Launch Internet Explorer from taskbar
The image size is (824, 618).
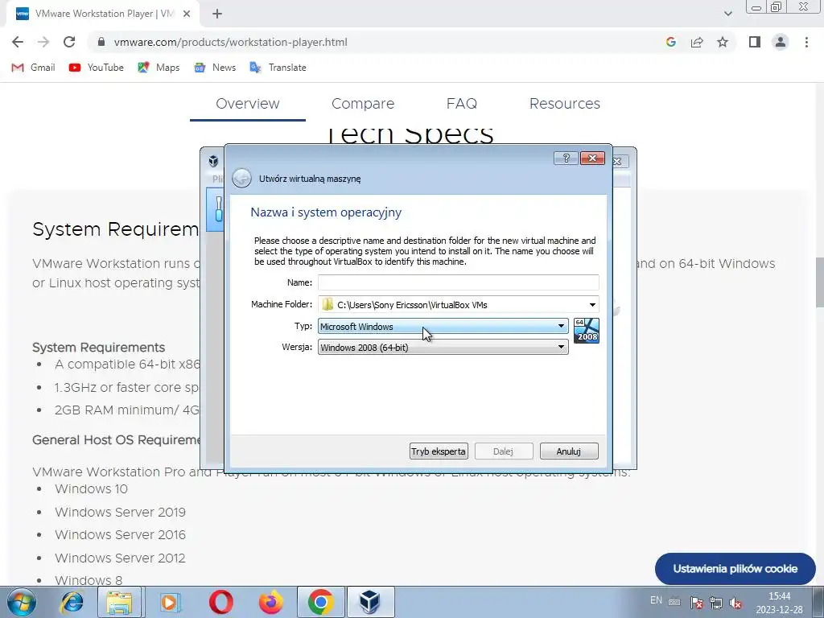[x=72, y=602]
